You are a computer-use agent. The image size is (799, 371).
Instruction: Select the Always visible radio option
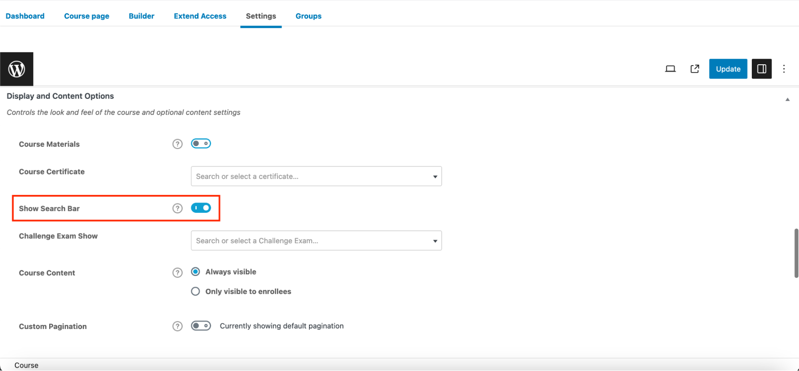pos(195,272)
